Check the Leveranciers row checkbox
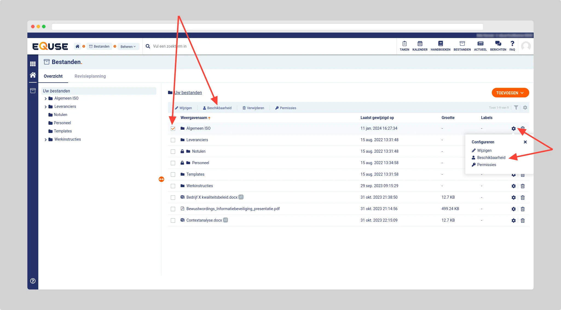The width and height of the screenshot is (561, 310). (x=173, y=140)
